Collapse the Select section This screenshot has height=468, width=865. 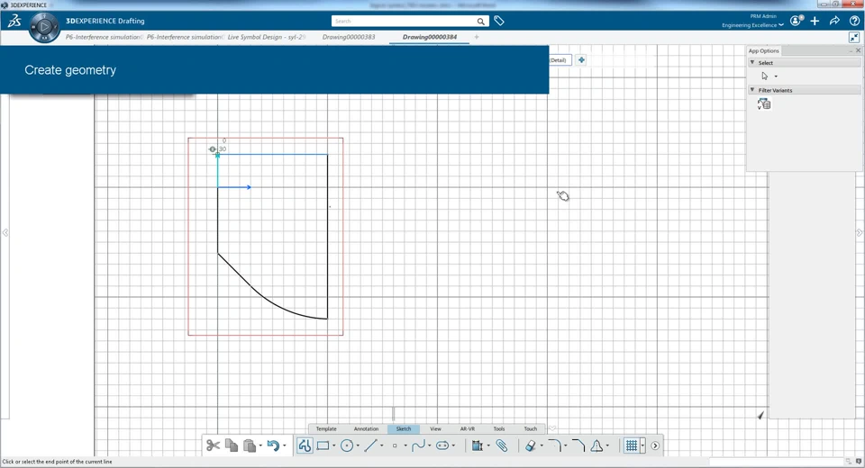click(x=751, y=63)
